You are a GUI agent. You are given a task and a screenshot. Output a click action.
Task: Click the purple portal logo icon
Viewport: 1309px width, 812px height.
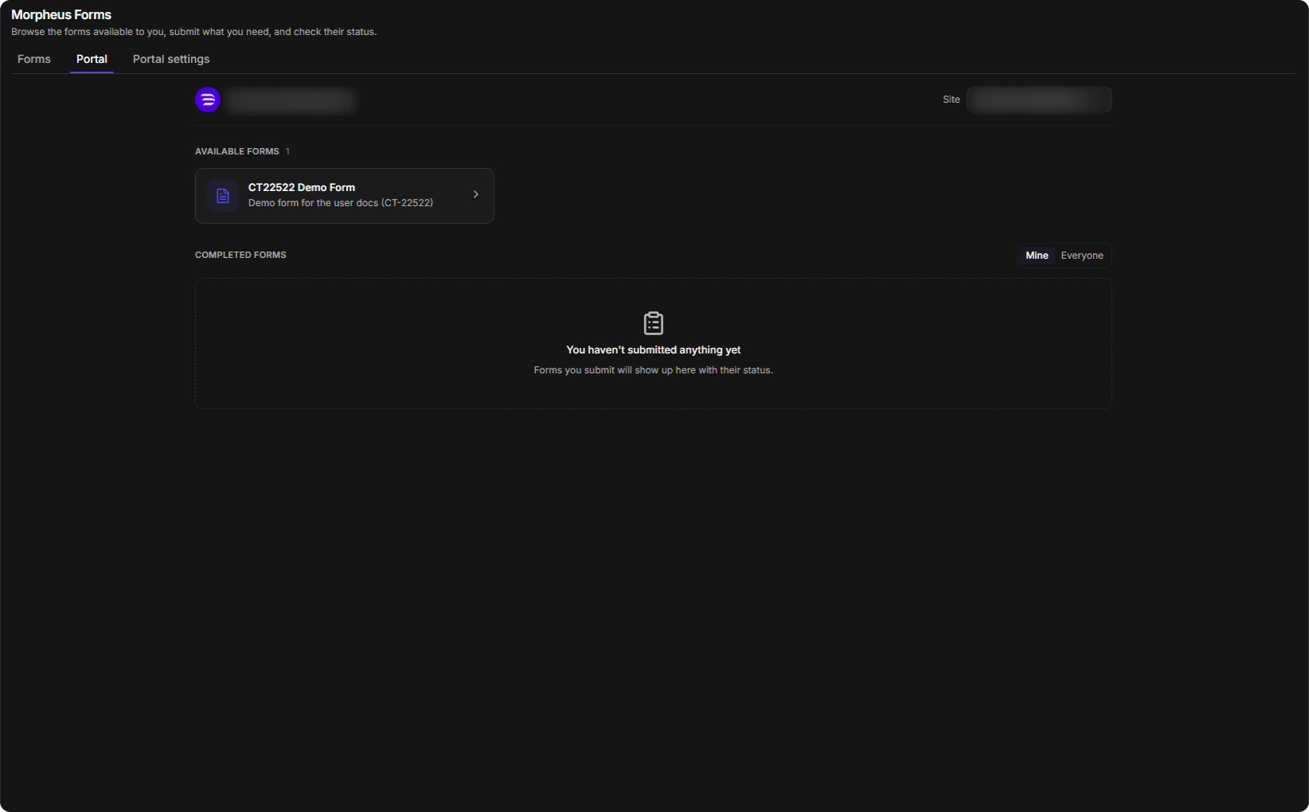pyautogui.click(x=208, y=100)
